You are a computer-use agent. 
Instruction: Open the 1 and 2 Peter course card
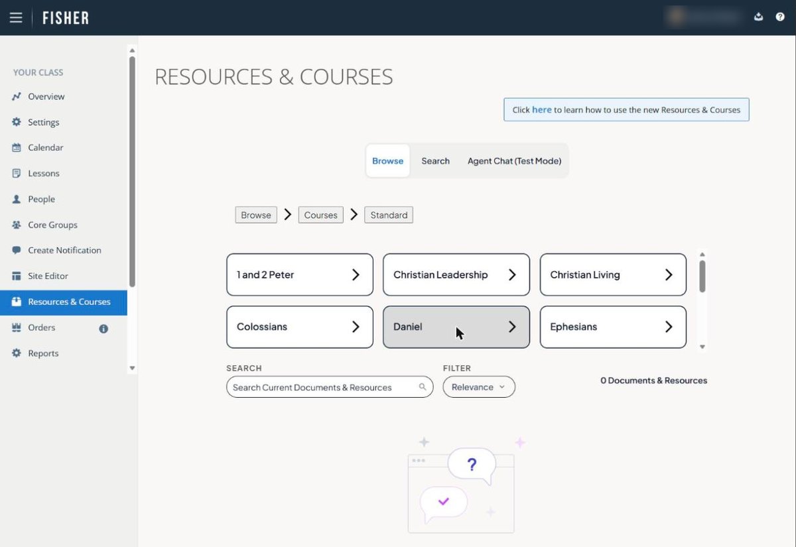[300, 274]
